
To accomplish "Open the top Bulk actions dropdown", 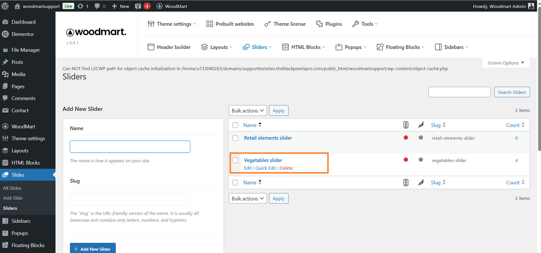I will point(248,111).
